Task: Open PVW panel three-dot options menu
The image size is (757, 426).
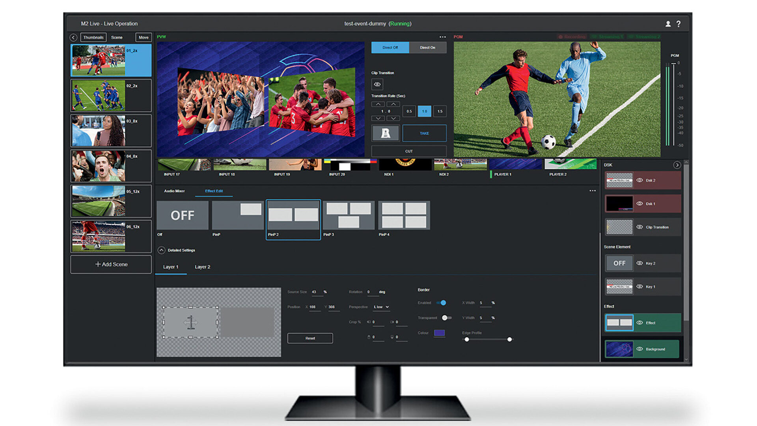Action: [x=442, y=37]
